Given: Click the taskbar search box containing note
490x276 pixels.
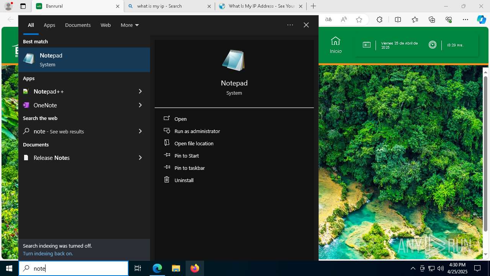Looking at the screenshot, I should coord(73,268).
